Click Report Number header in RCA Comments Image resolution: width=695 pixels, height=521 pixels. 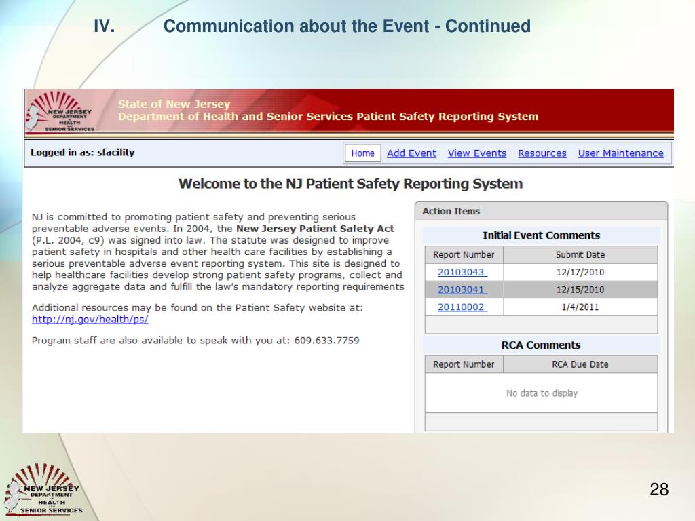point(464,364)
